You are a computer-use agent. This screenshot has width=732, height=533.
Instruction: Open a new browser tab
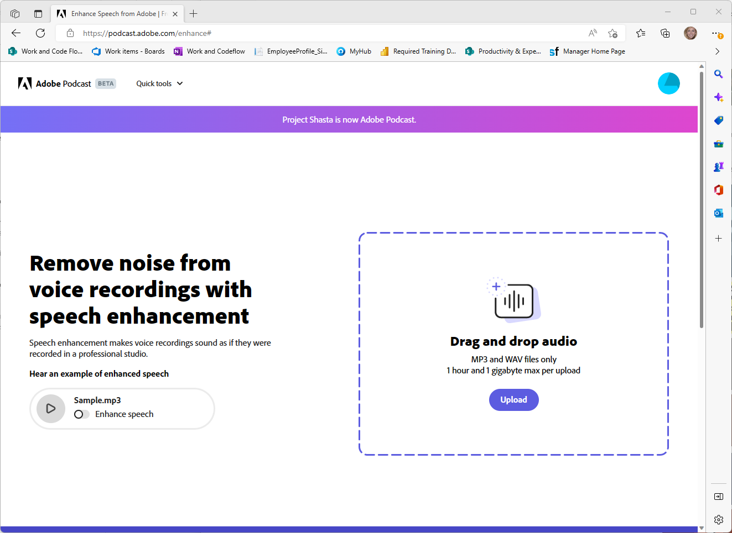click(193, 14)
